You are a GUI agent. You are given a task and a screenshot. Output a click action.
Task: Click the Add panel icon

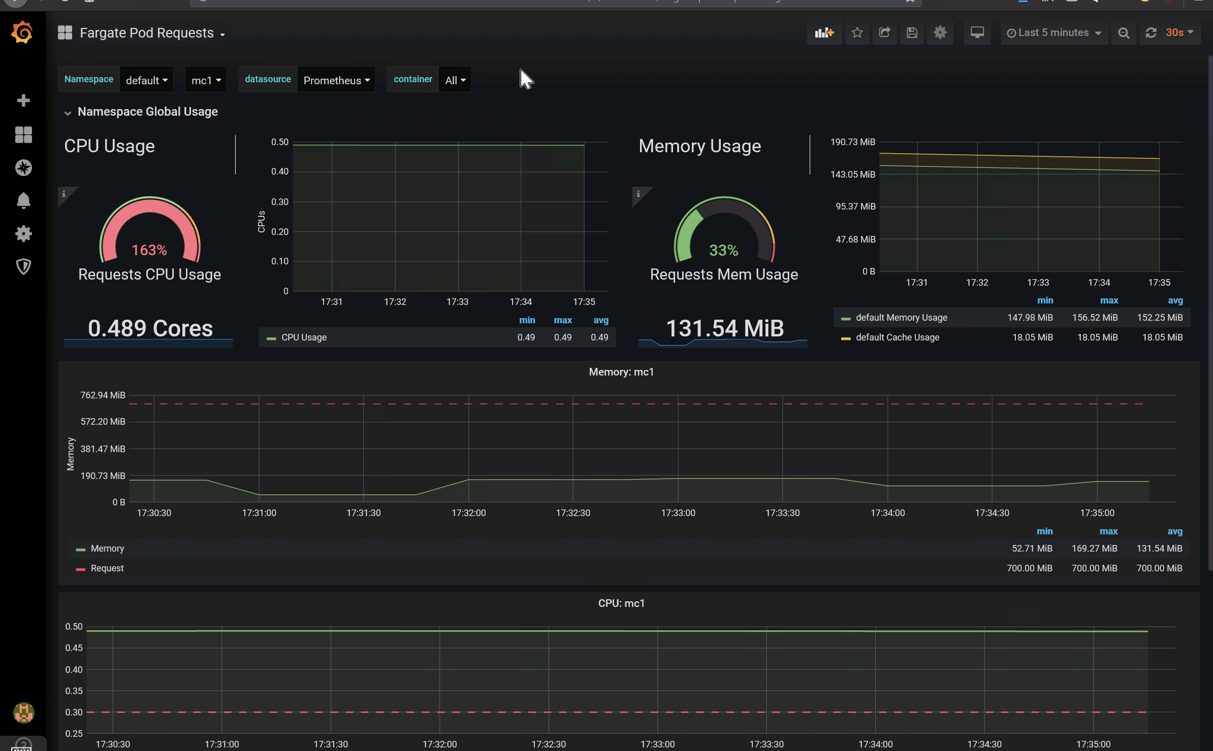(x=824, y=33)
